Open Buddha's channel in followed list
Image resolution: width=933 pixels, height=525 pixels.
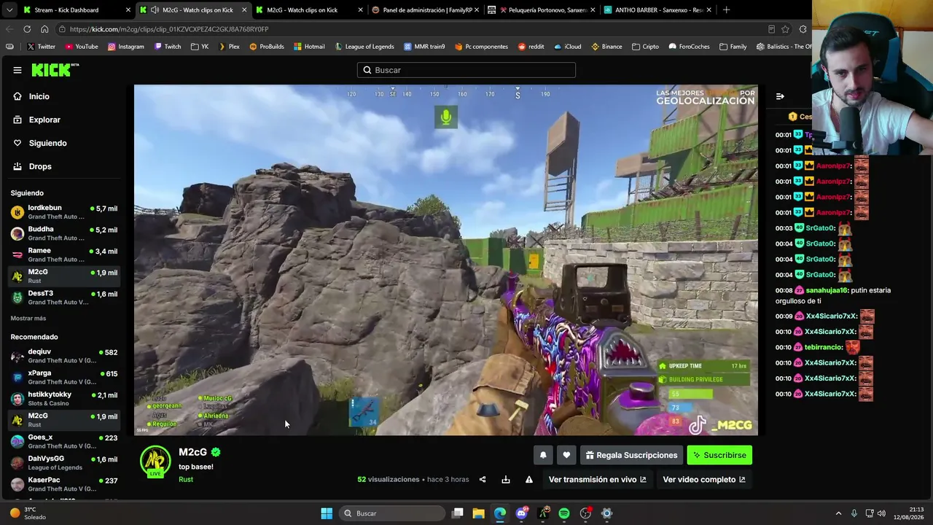click(x=64, y=233)
